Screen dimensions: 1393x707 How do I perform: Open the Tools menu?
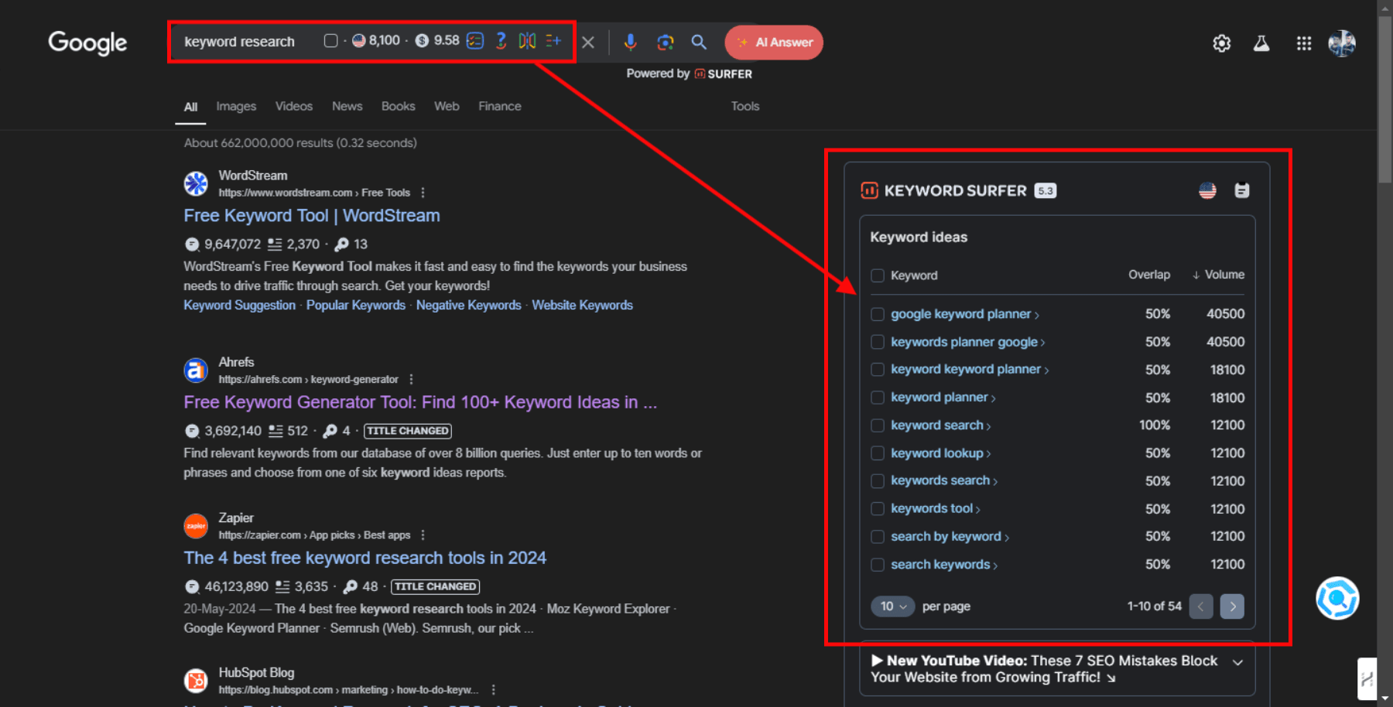[745, 106]
